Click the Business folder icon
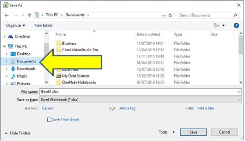Screen dimensions: 245x141 (x=58, y=43)
